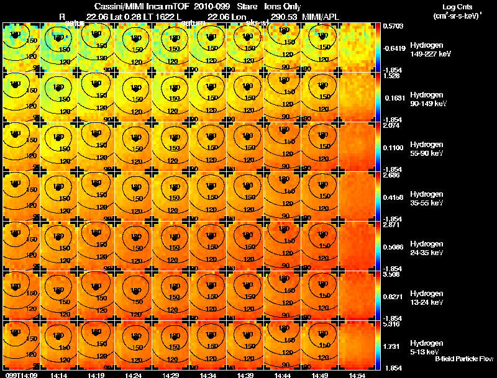The image size is (497, 378).
Task: Click the '14:14' time label
Action: point(58,375)
